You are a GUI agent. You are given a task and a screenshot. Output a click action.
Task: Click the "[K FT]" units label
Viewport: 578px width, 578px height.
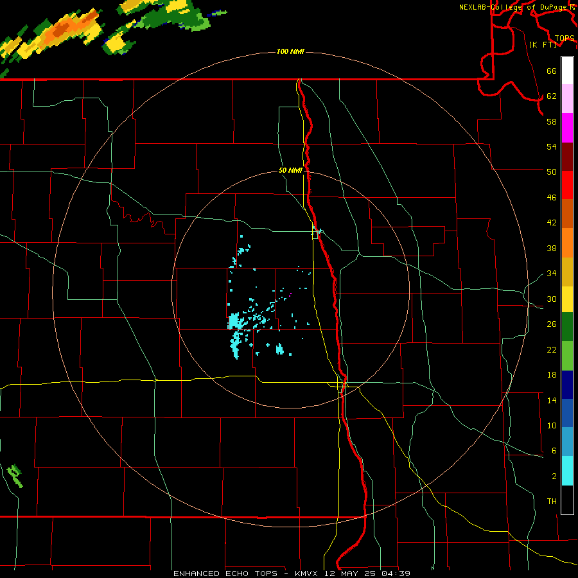543,44
